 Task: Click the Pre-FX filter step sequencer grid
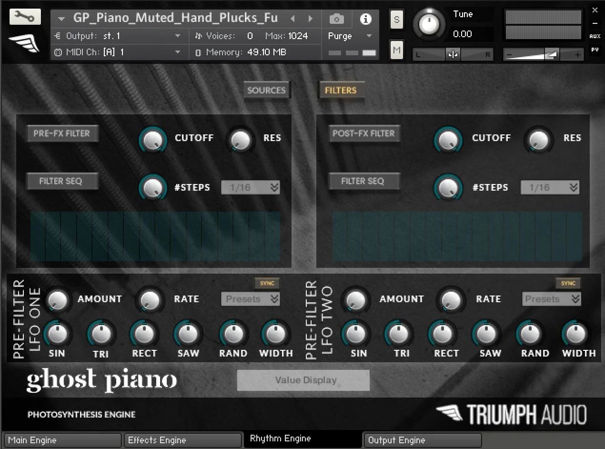coord(155,236)
